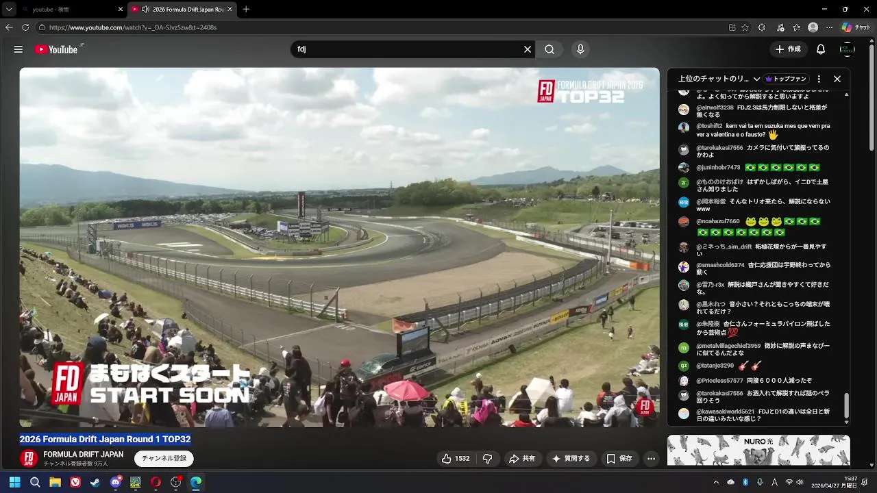The height and width of the screenshot is (493, 877).
Task: Mute the tab via speaker icon
Action: tap(145, 10)
